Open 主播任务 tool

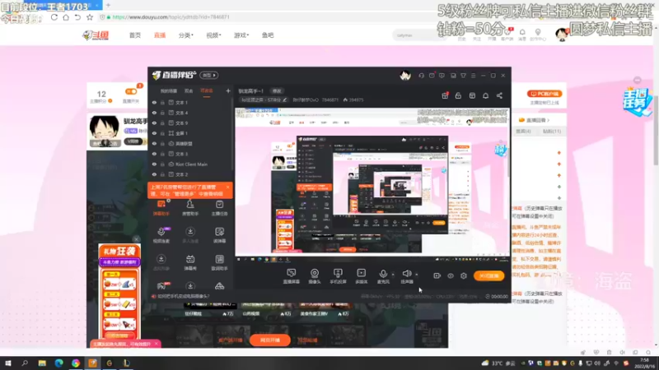tap(219, 208)
